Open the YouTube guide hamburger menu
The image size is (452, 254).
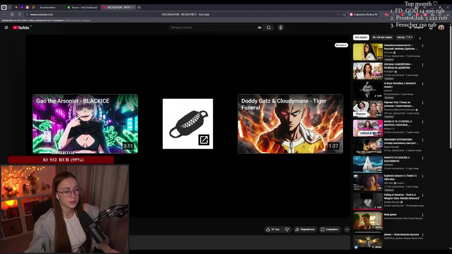tap(6, 28)
